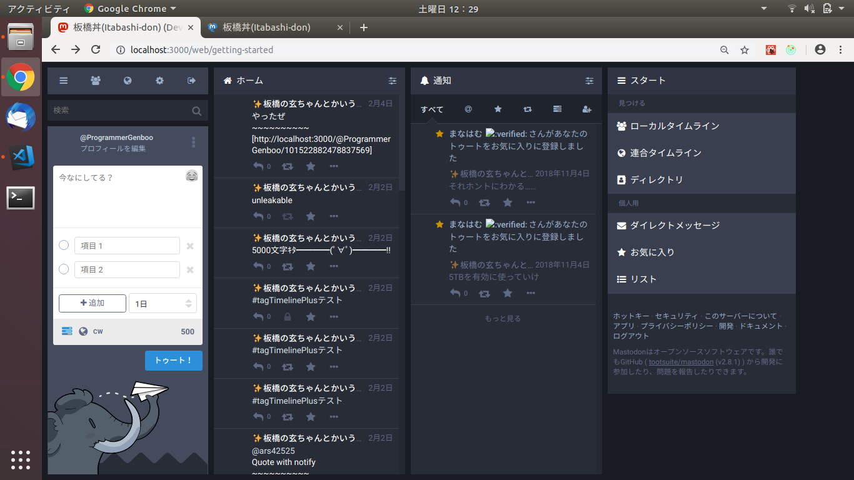Click the logout icon in navigation bar
The height and width of the screenshot is (480, 854).
point(192,81)
